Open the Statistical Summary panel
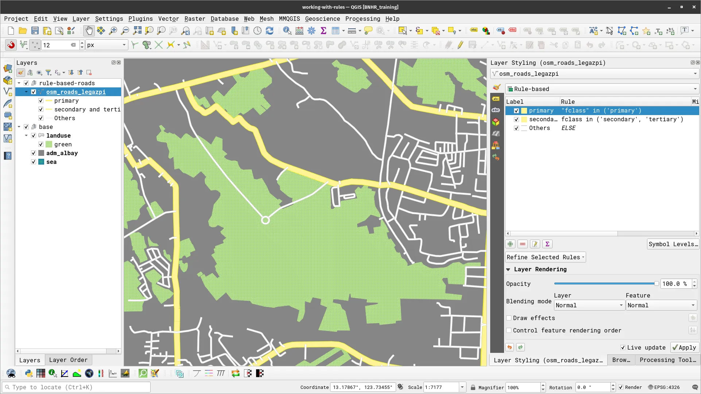 pyautogui.click(x=324, y=31)
